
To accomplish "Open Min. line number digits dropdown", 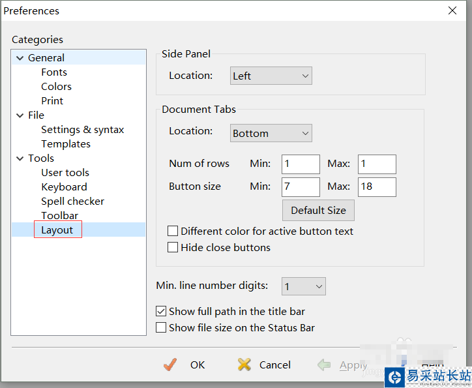I will point(303,286).
